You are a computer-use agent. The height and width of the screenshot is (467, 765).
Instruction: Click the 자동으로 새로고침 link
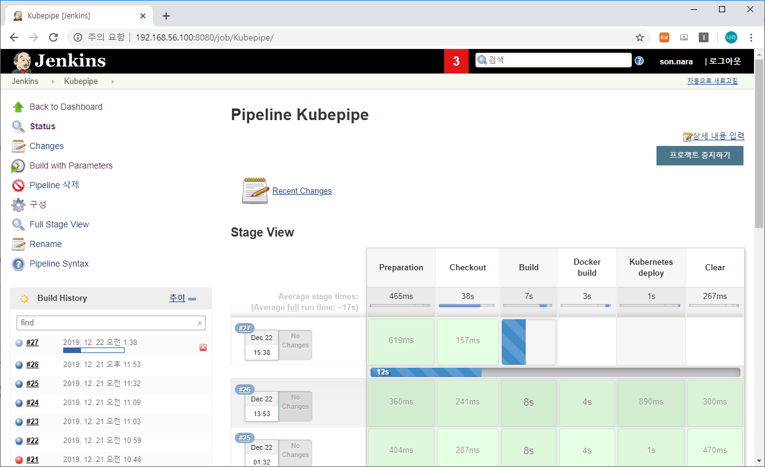712,81
